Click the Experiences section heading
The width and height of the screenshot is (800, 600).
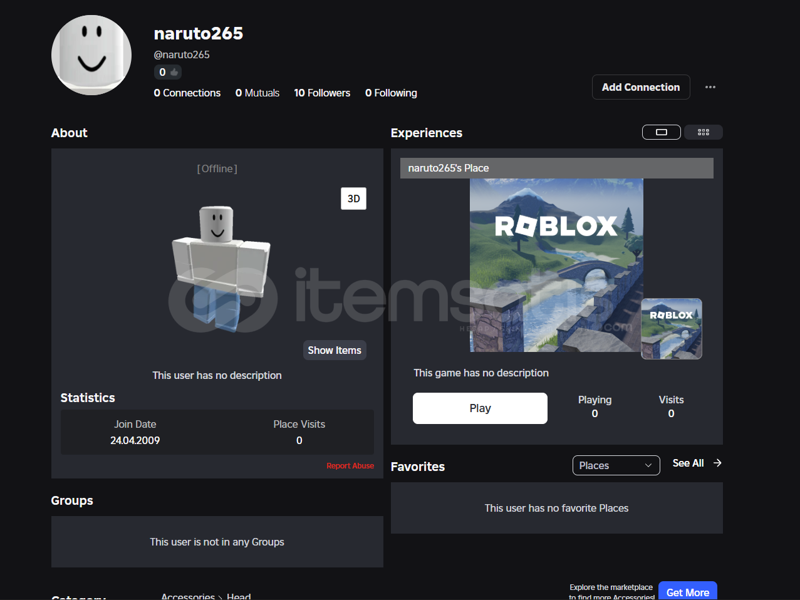pyautogui.click(x=427, y=133)
